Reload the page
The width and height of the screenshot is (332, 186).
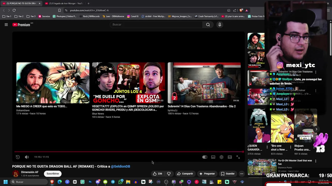pyautogui.click(x=14, y=10)
